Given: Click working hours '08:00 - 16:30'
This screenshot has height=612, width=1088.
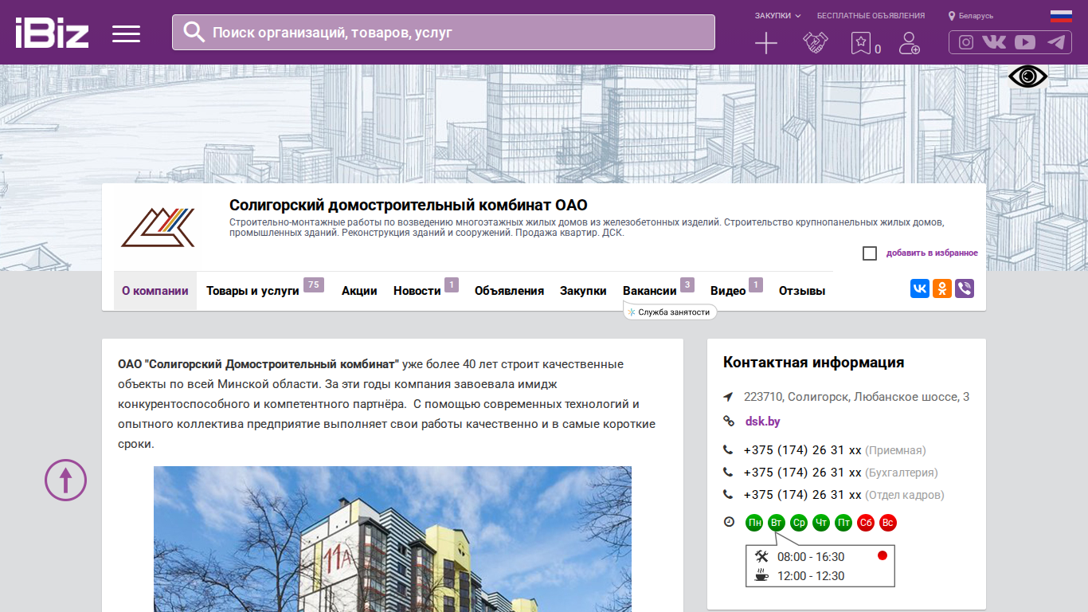Looking at the screenshot, I should coord(811,557).
